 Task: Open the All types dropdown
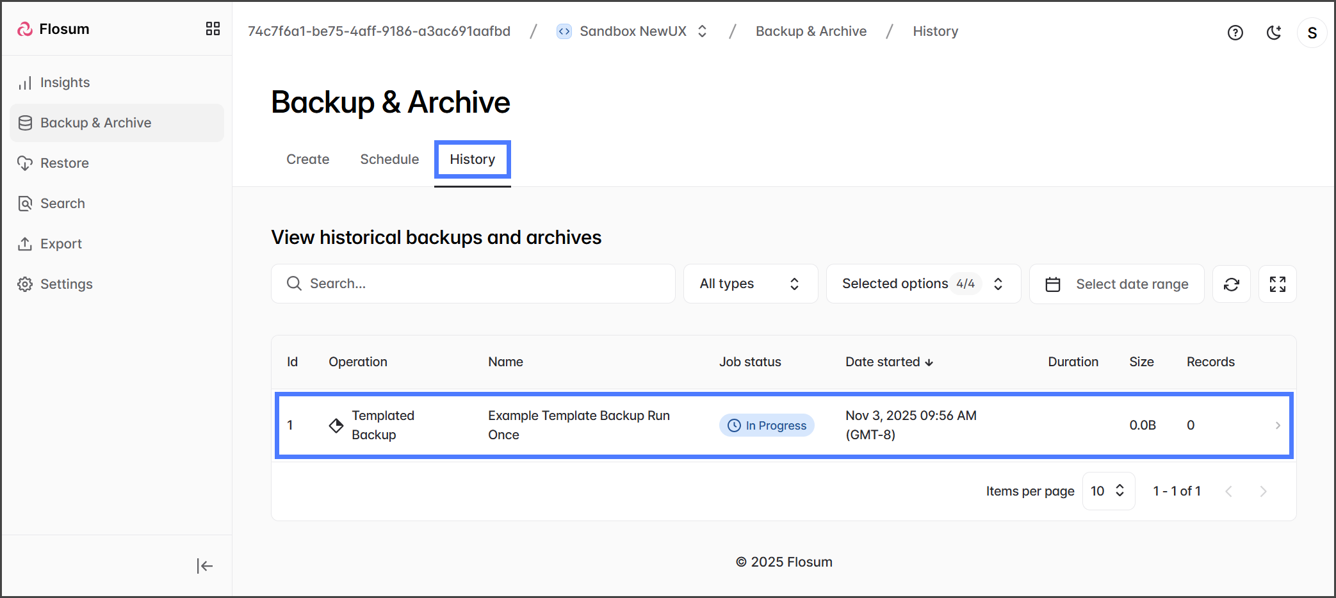click(x=750, y=284)
